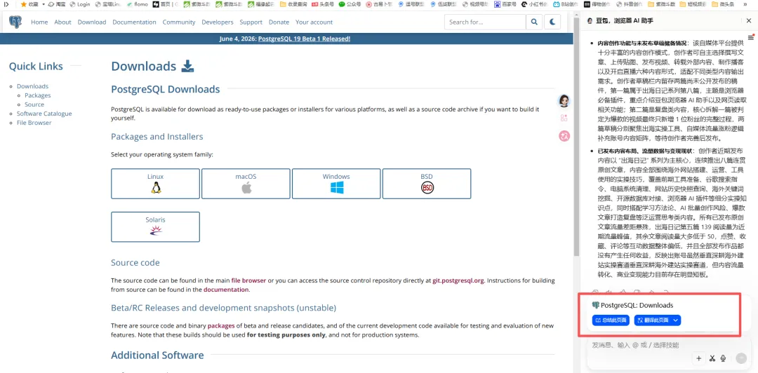This screenshot has width=758, height=373.
Task: Toggle dark mode with moon icon
Action: (552, 22)
